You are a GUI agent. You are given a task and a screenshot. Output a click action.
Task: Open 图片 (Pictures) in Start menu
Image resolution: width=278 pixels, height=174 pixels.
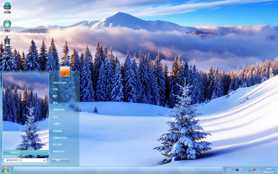point(55,96)
